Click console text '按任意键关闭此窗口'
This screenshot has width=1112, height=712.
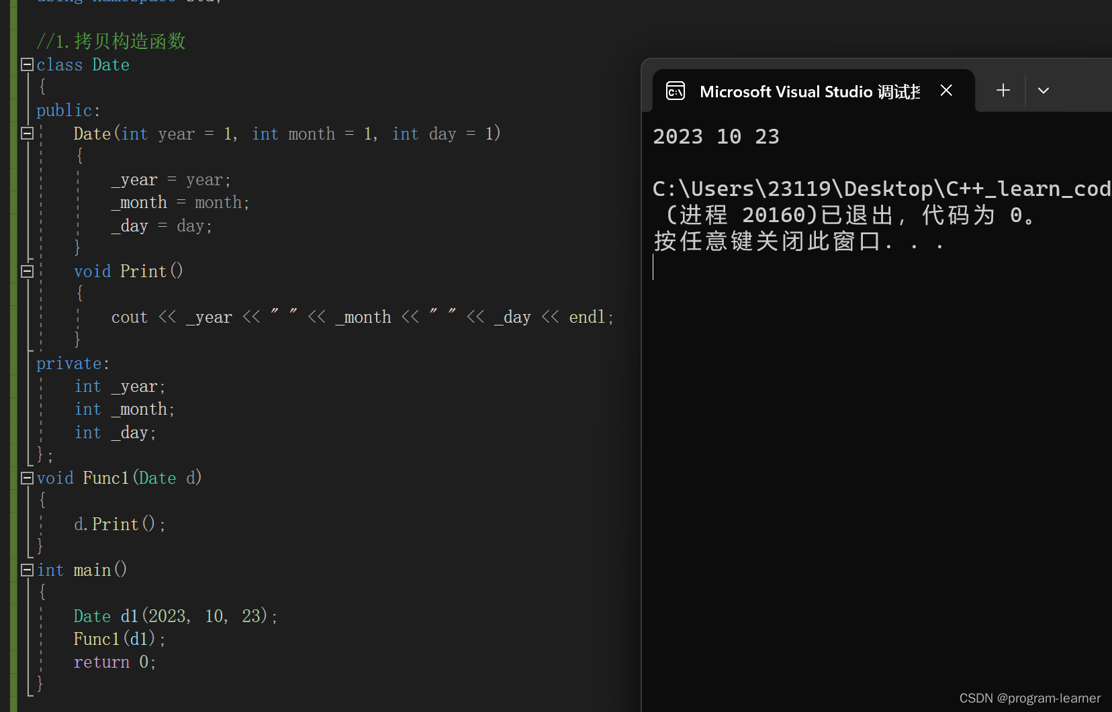pos(768,241)
